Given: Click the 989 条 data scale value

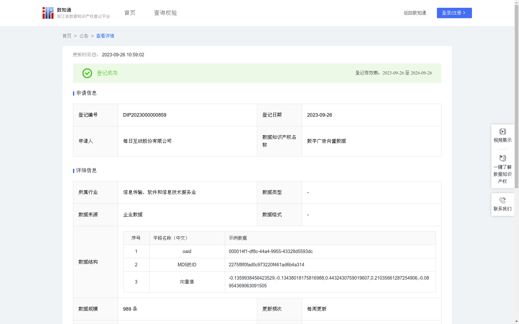Looking at the screenshot, I should pyautogui.click(x=130, y=309).
